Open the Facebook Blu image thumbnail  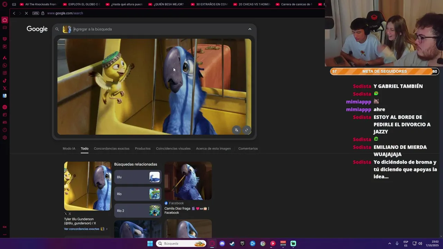click(188, 181)
